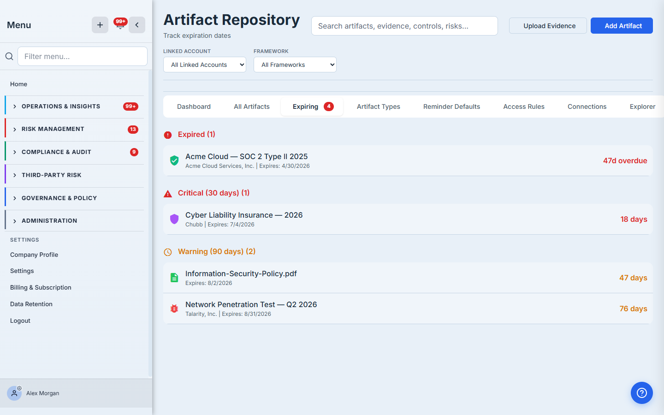Open the All Frameworks dropdown

295,65
